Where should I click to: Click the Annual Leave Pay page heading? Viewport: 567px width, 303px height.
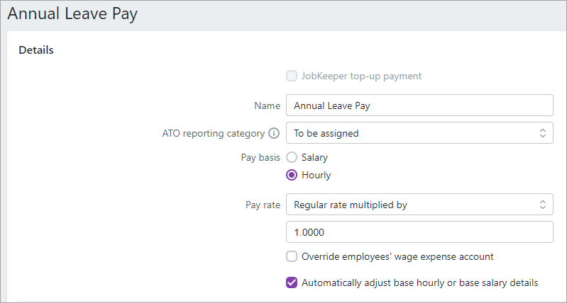tap(72, 14)
